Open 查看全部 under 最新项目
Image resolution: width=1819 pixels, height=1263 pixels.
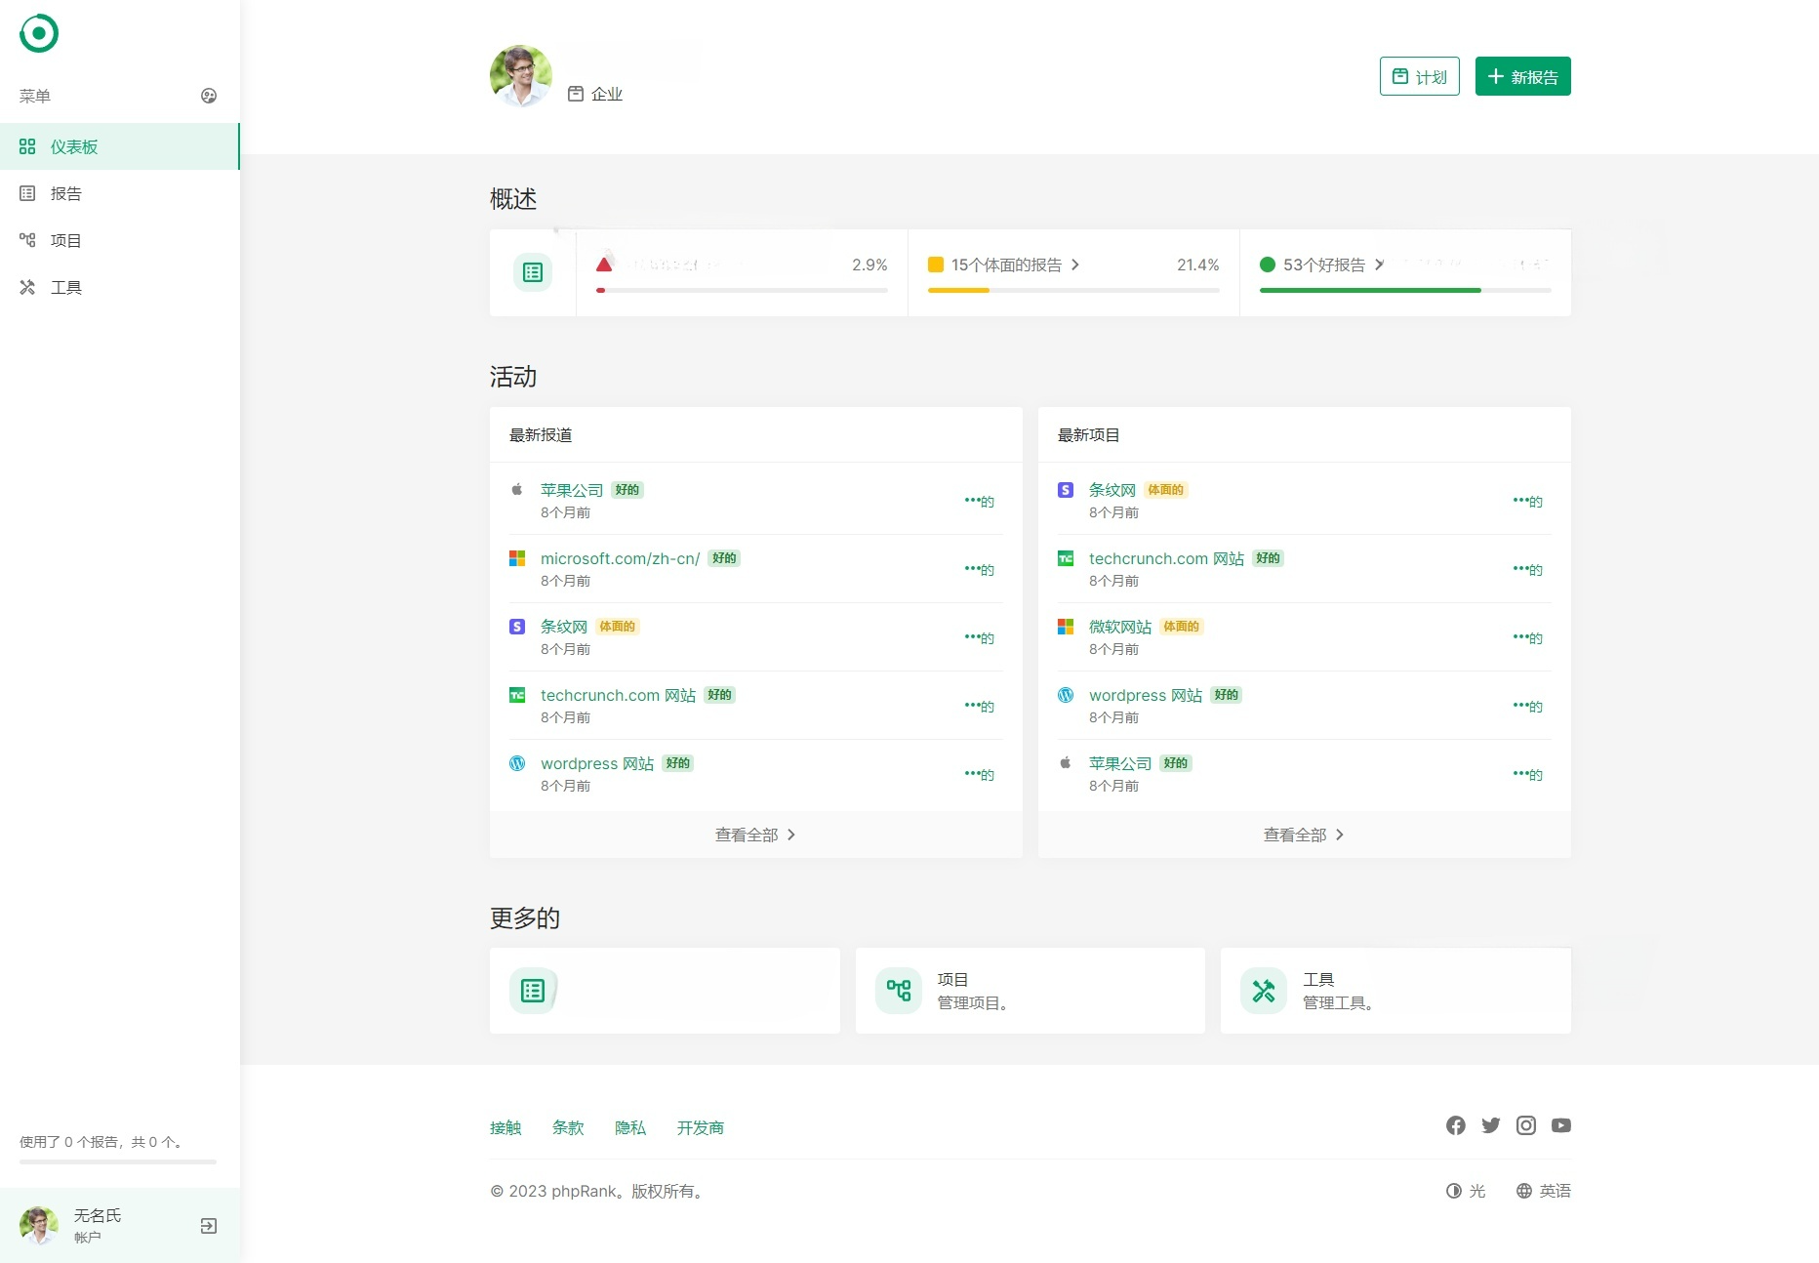click(x=1304, y=834)
